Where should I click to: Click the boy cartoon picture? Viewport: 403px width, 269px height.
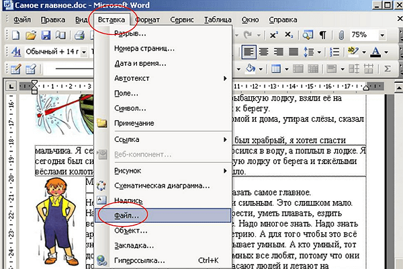pyautogui.click(x=56, y=222)
